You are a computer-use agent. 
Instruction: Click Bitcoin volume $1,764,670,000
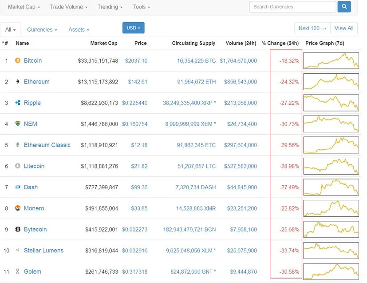[238, 61]
